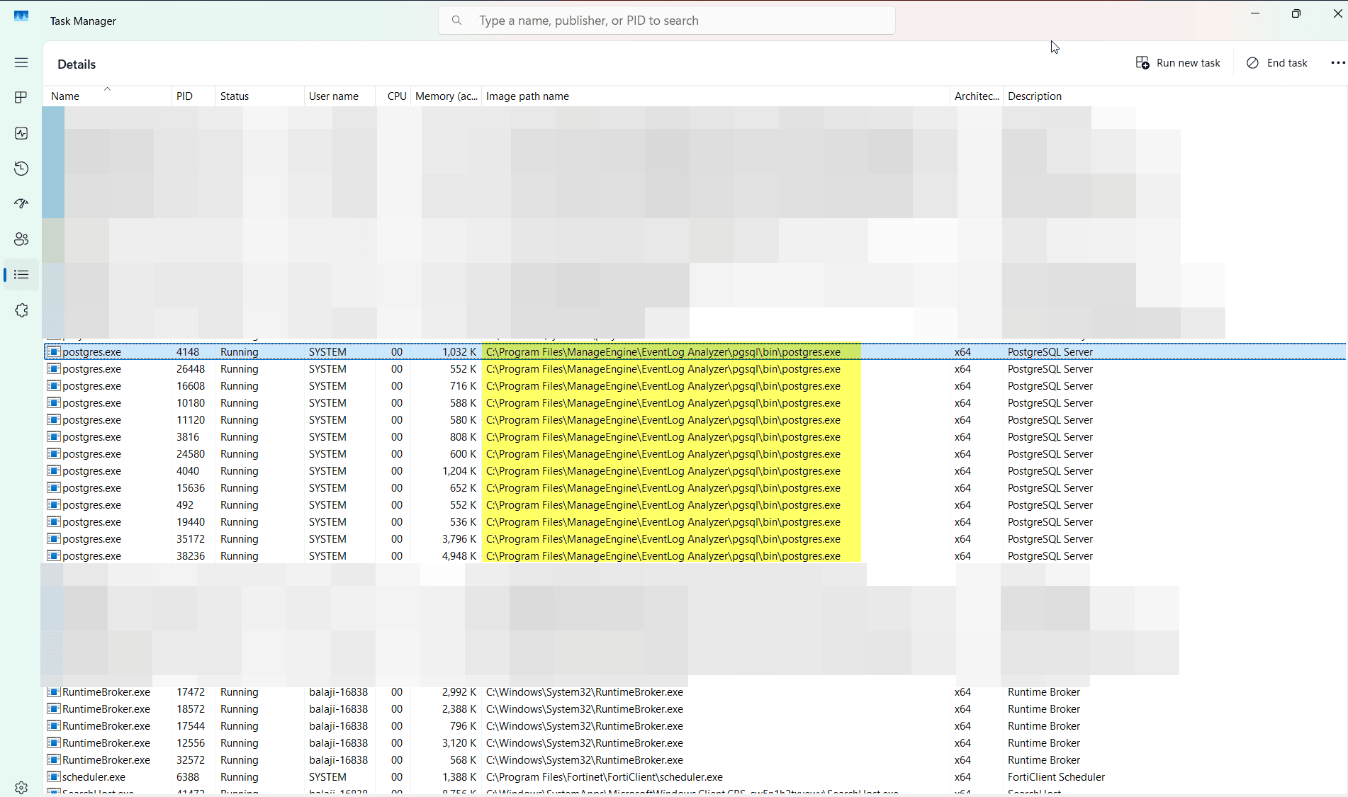Screen dimensions: 1348x797
Task: Click PID cell 15636
Action: click(x=191, y=488)
